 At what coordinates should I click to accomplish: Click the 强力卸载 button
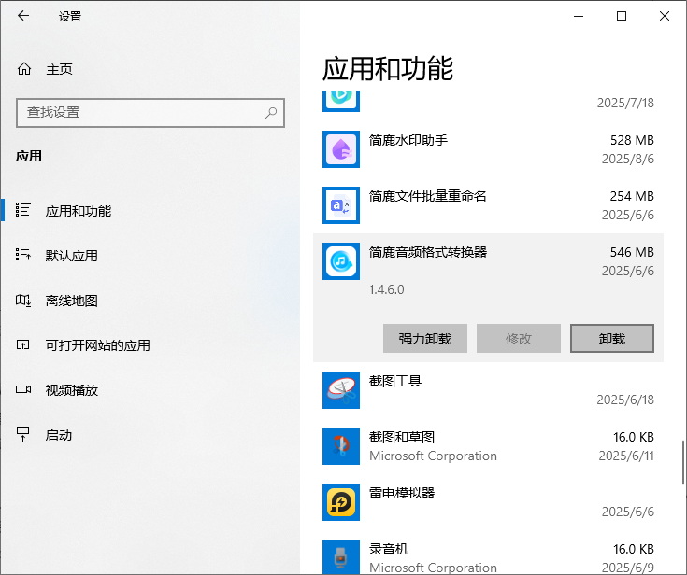(x=425, y=338)
